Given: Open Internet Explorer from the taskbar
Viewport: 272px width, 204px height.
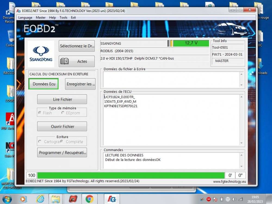Looking at the screenshot, I should [x=40, y=199].
